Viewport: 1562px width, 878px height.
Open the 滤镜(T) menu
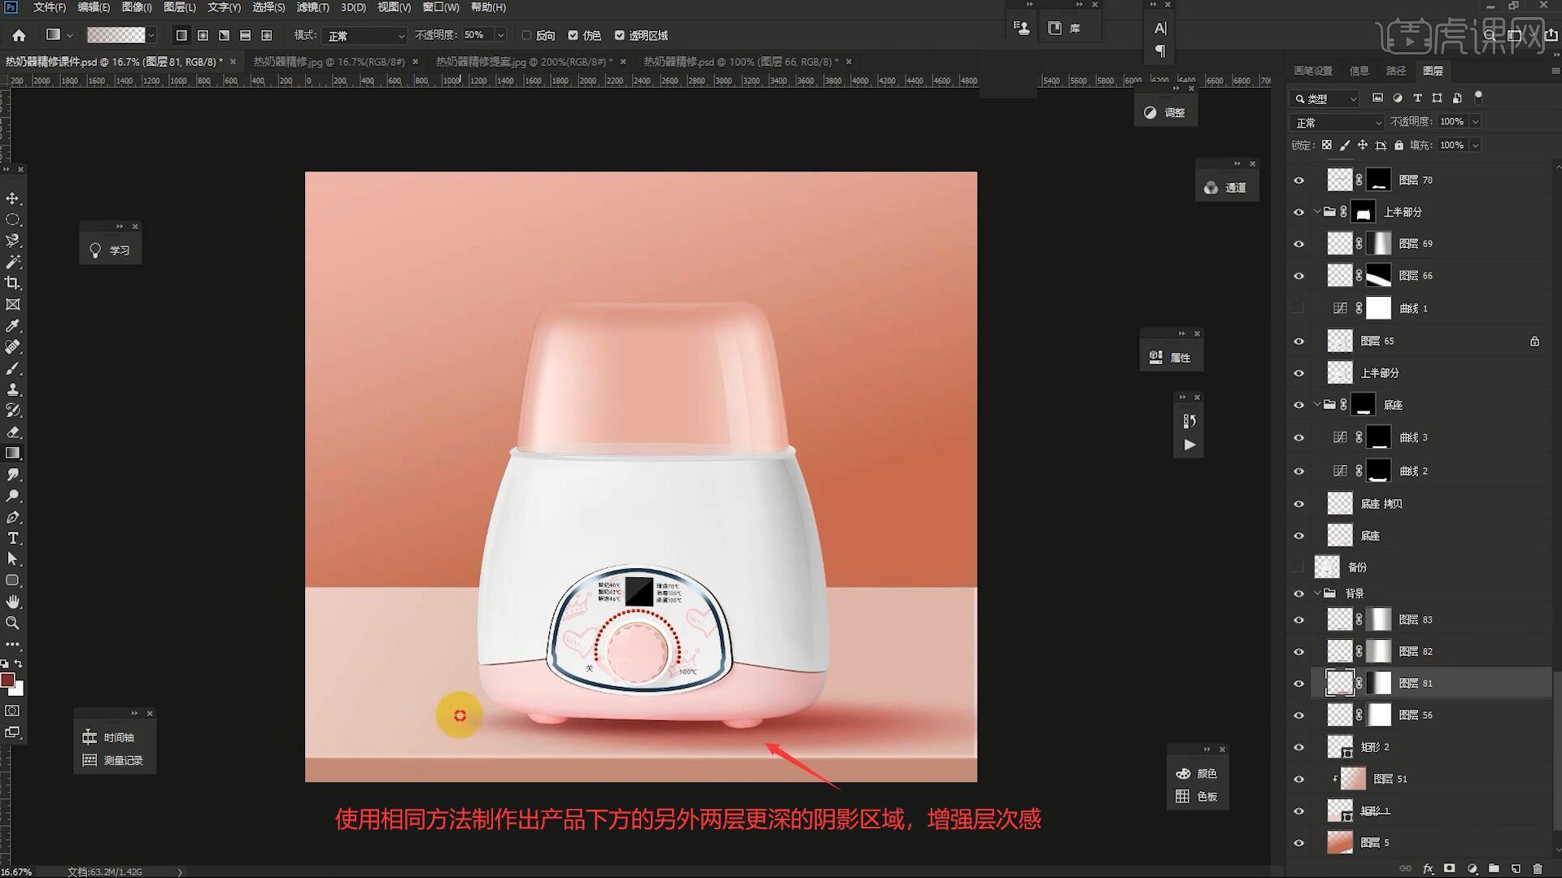pyautogui.click(x=312, y=7)
